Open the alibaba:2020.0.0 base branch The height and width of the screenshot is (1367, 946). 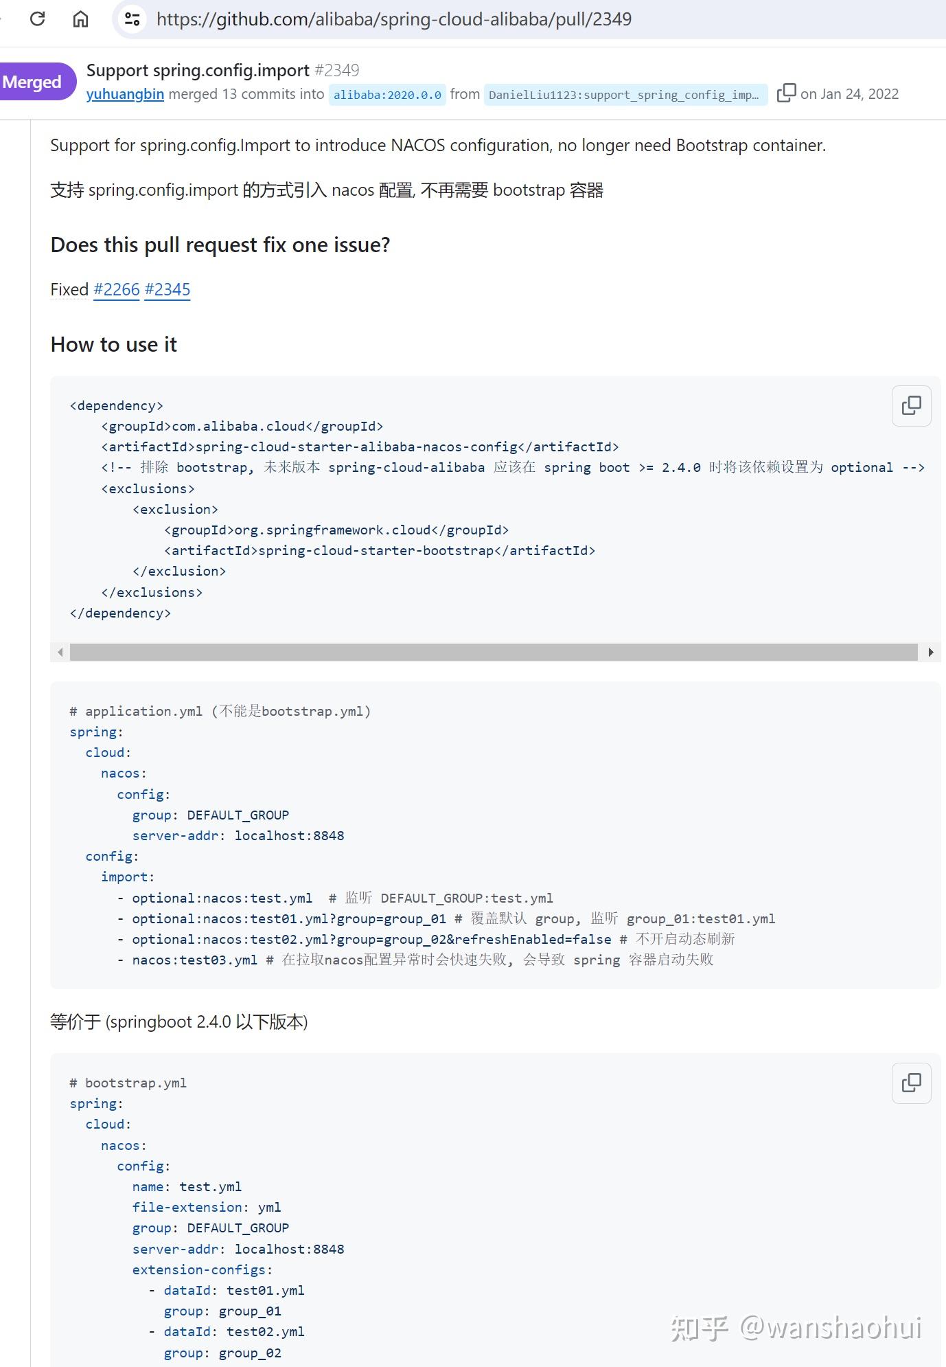(387, 95)
